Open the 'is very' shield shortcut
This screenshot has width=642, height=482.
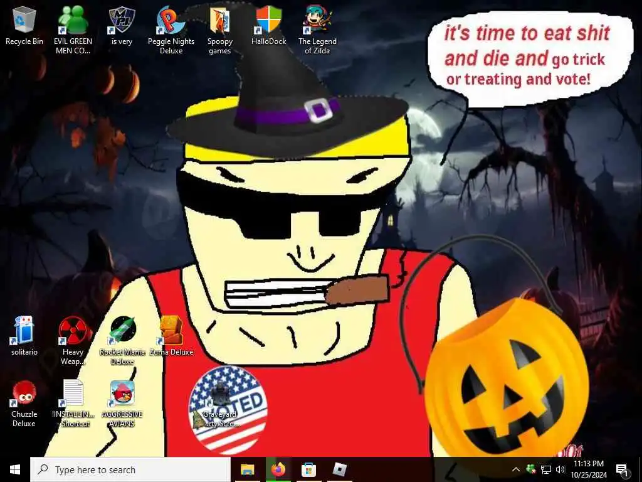(122, 25)
